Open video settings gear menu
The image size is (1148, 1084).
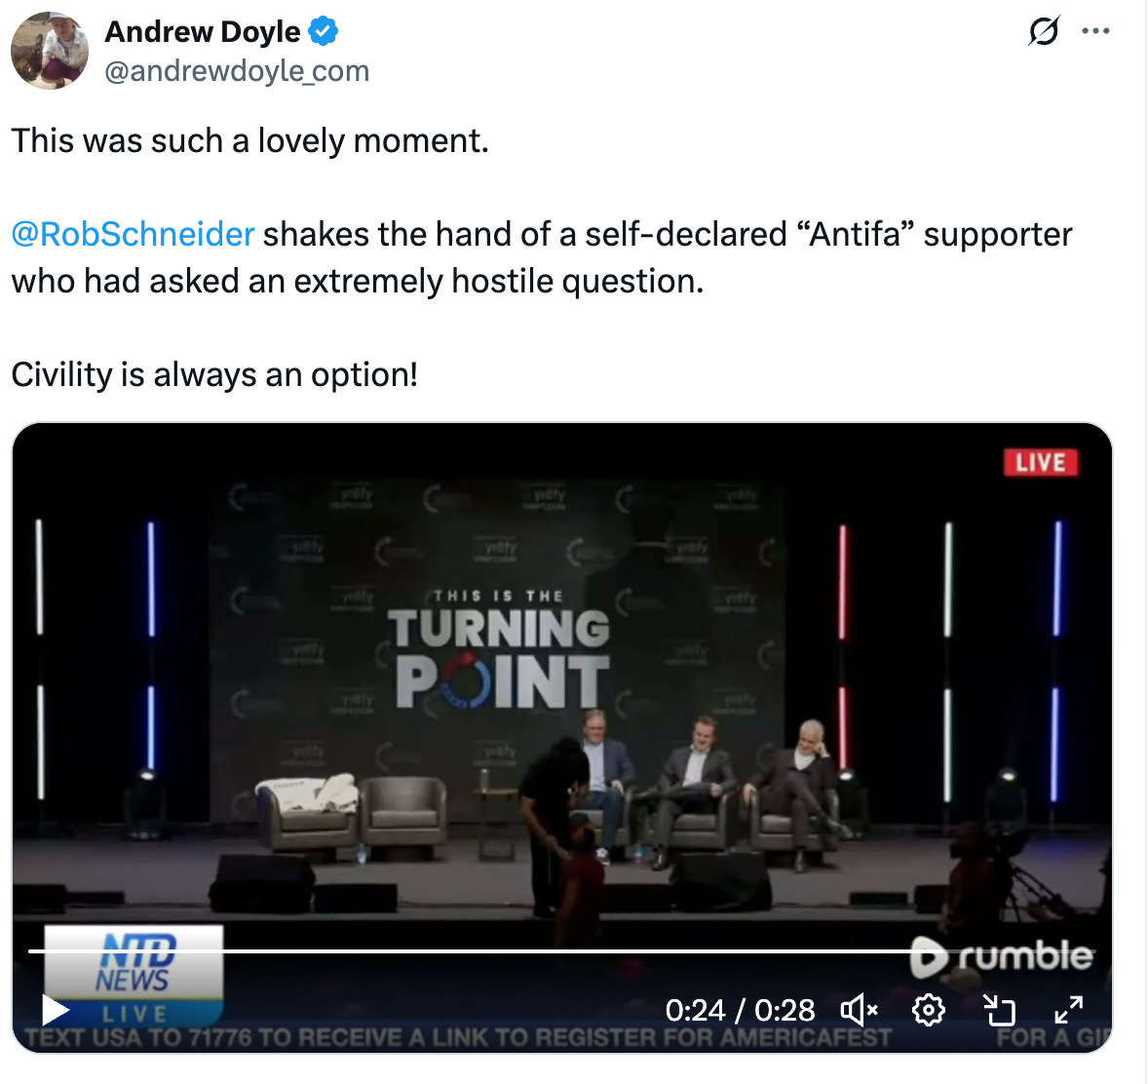929,1011
